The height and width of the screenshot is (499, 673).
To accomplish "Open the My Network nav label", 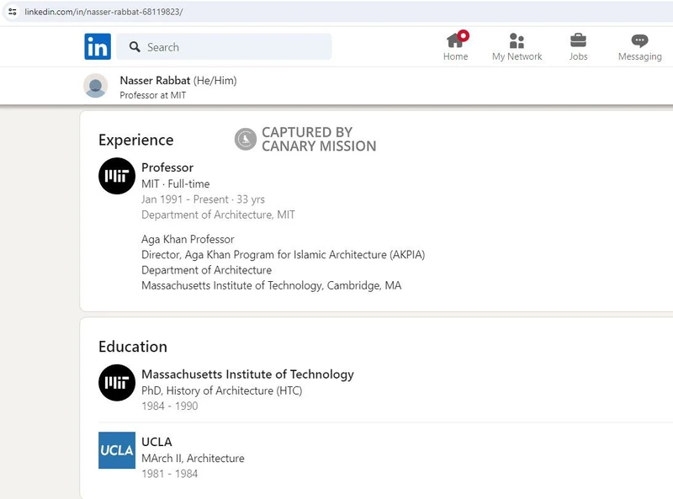I will (x=517, y=56).
